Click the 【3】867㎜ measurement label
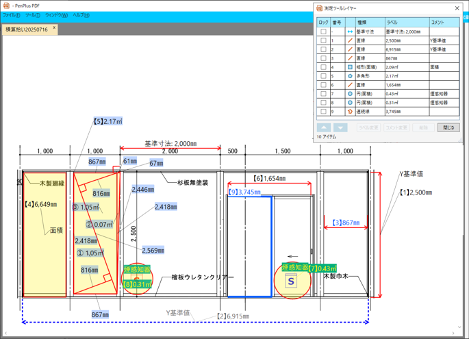The width and height of the screenshot is (469, 339). (x=346, y=223)
